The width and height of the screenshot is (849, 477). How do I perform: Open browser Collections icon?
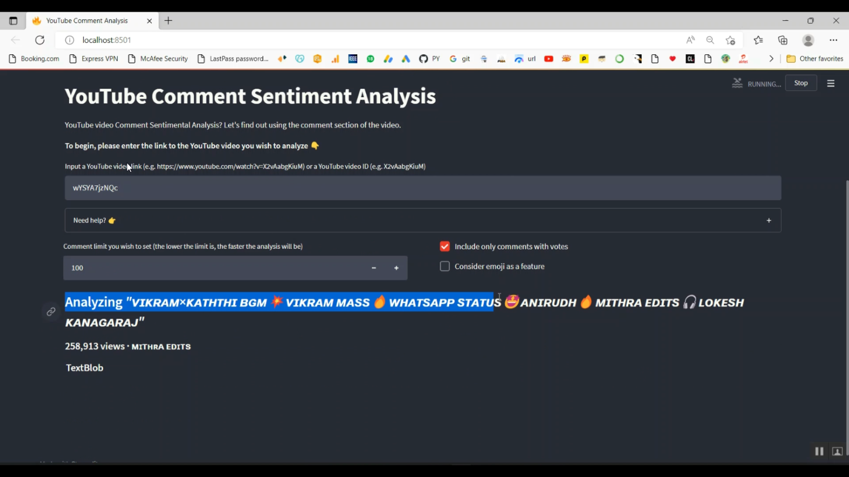pos(783,40)
